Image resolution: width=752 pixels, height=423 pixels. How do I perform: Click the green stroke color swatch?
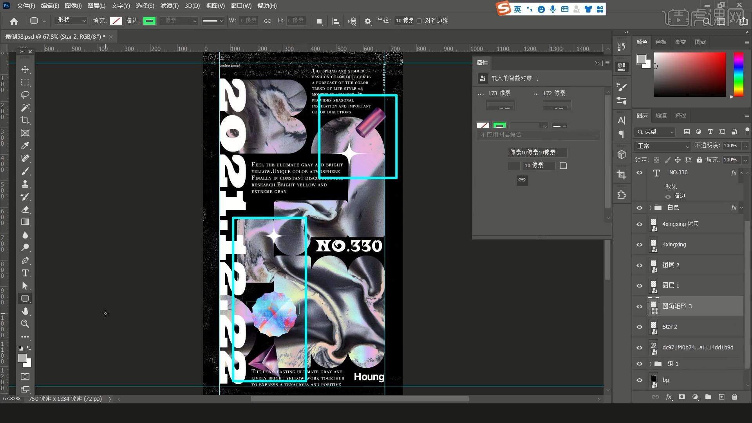pos(149,21)
